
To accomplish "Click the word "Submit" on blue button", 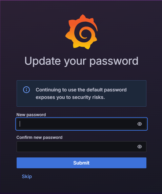I will [x=81, y=163].
